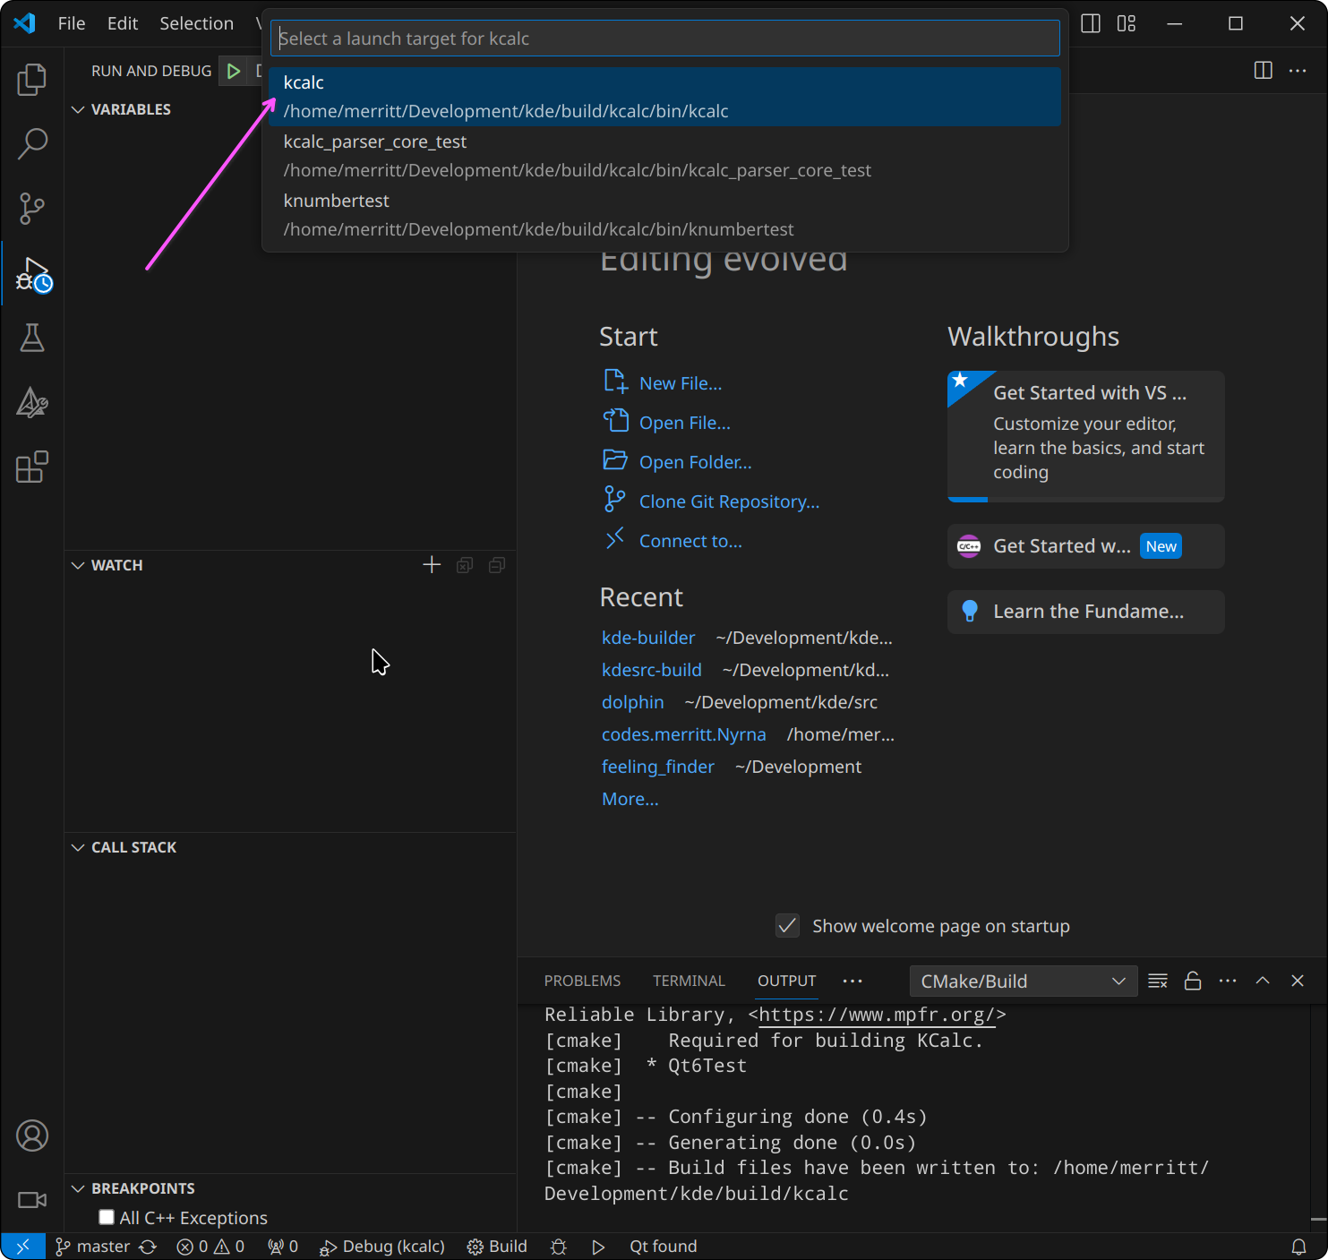Click the status bar debug bug icon
This screenshot has width=1328, height=1260.
[559, 1247]
